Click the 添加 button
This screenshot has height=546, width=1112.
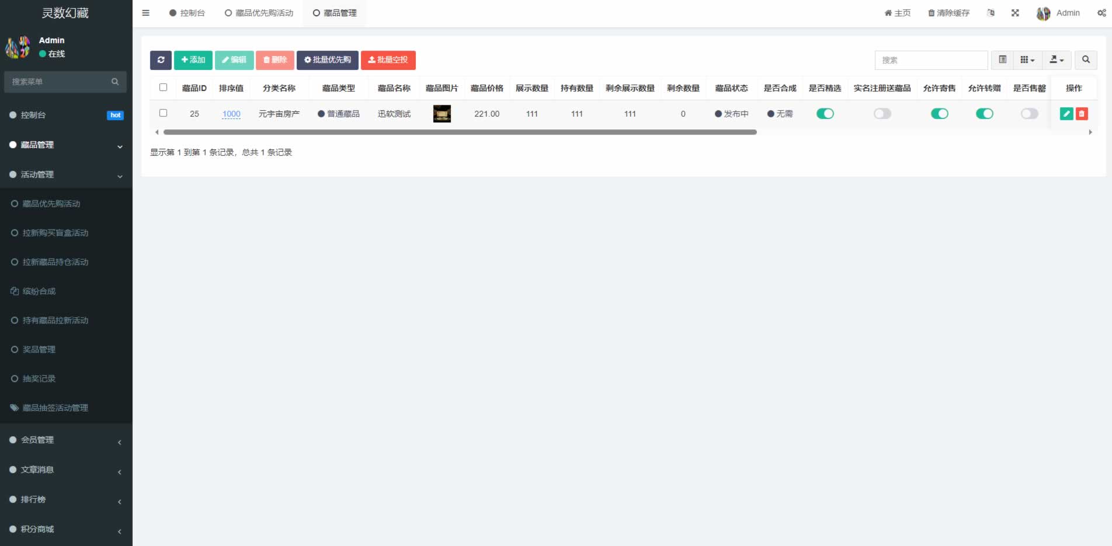pos(193,60)
